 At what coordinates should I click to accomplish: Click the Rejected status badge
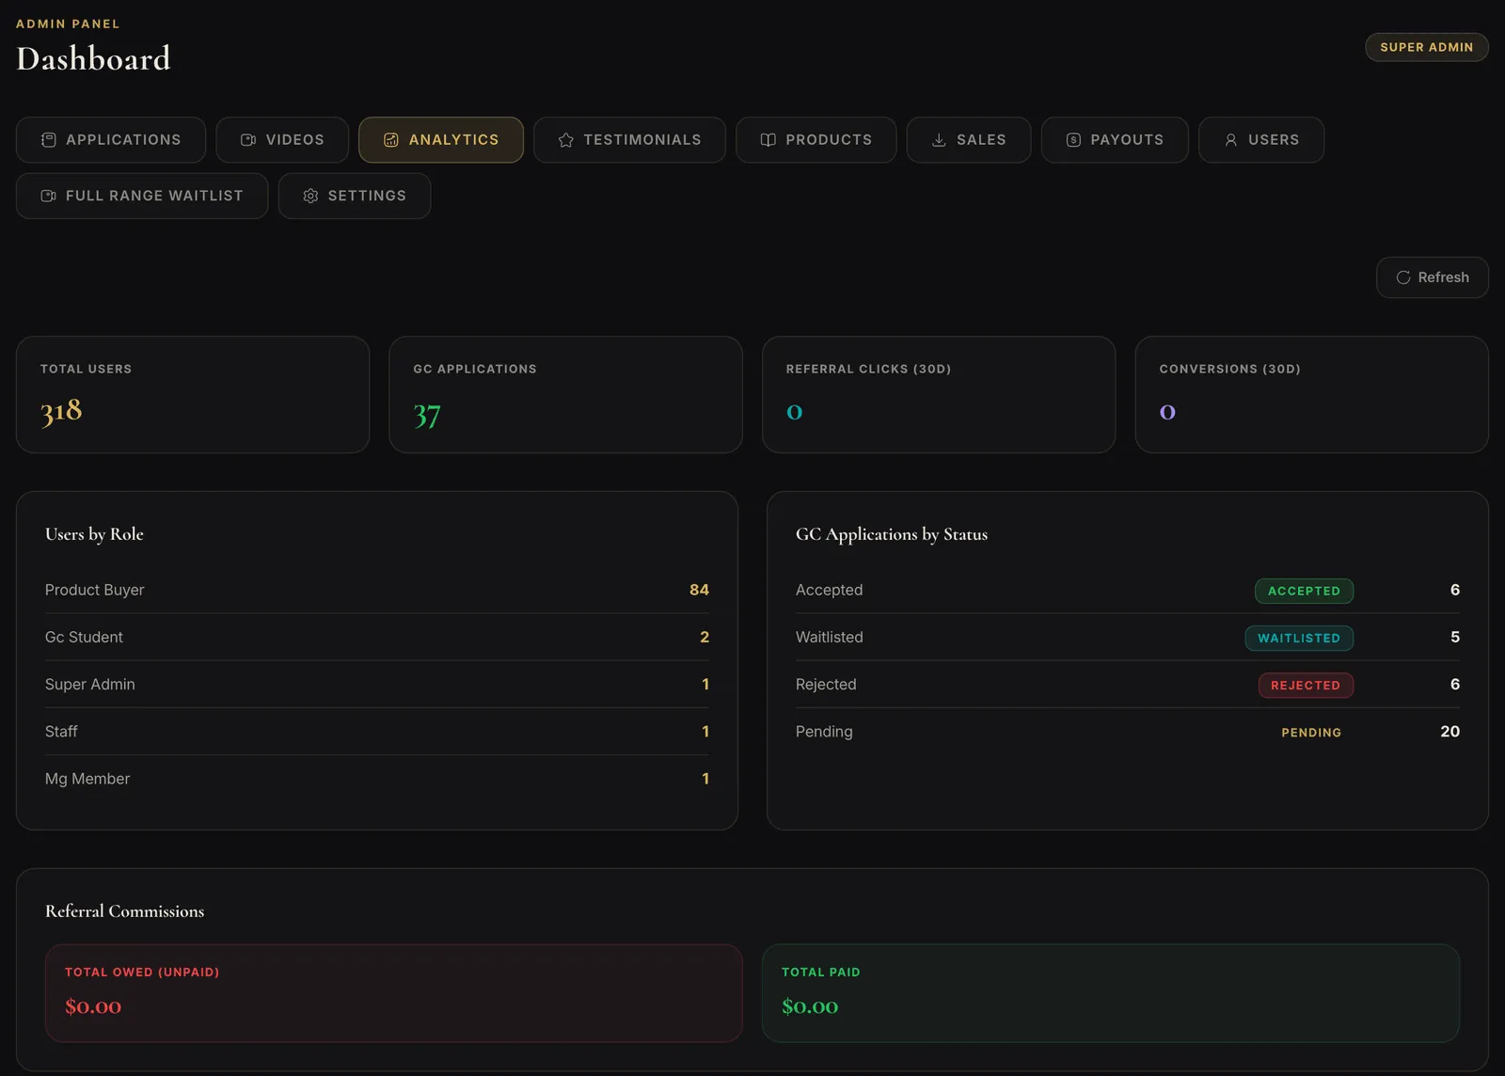pos(1306,685)
